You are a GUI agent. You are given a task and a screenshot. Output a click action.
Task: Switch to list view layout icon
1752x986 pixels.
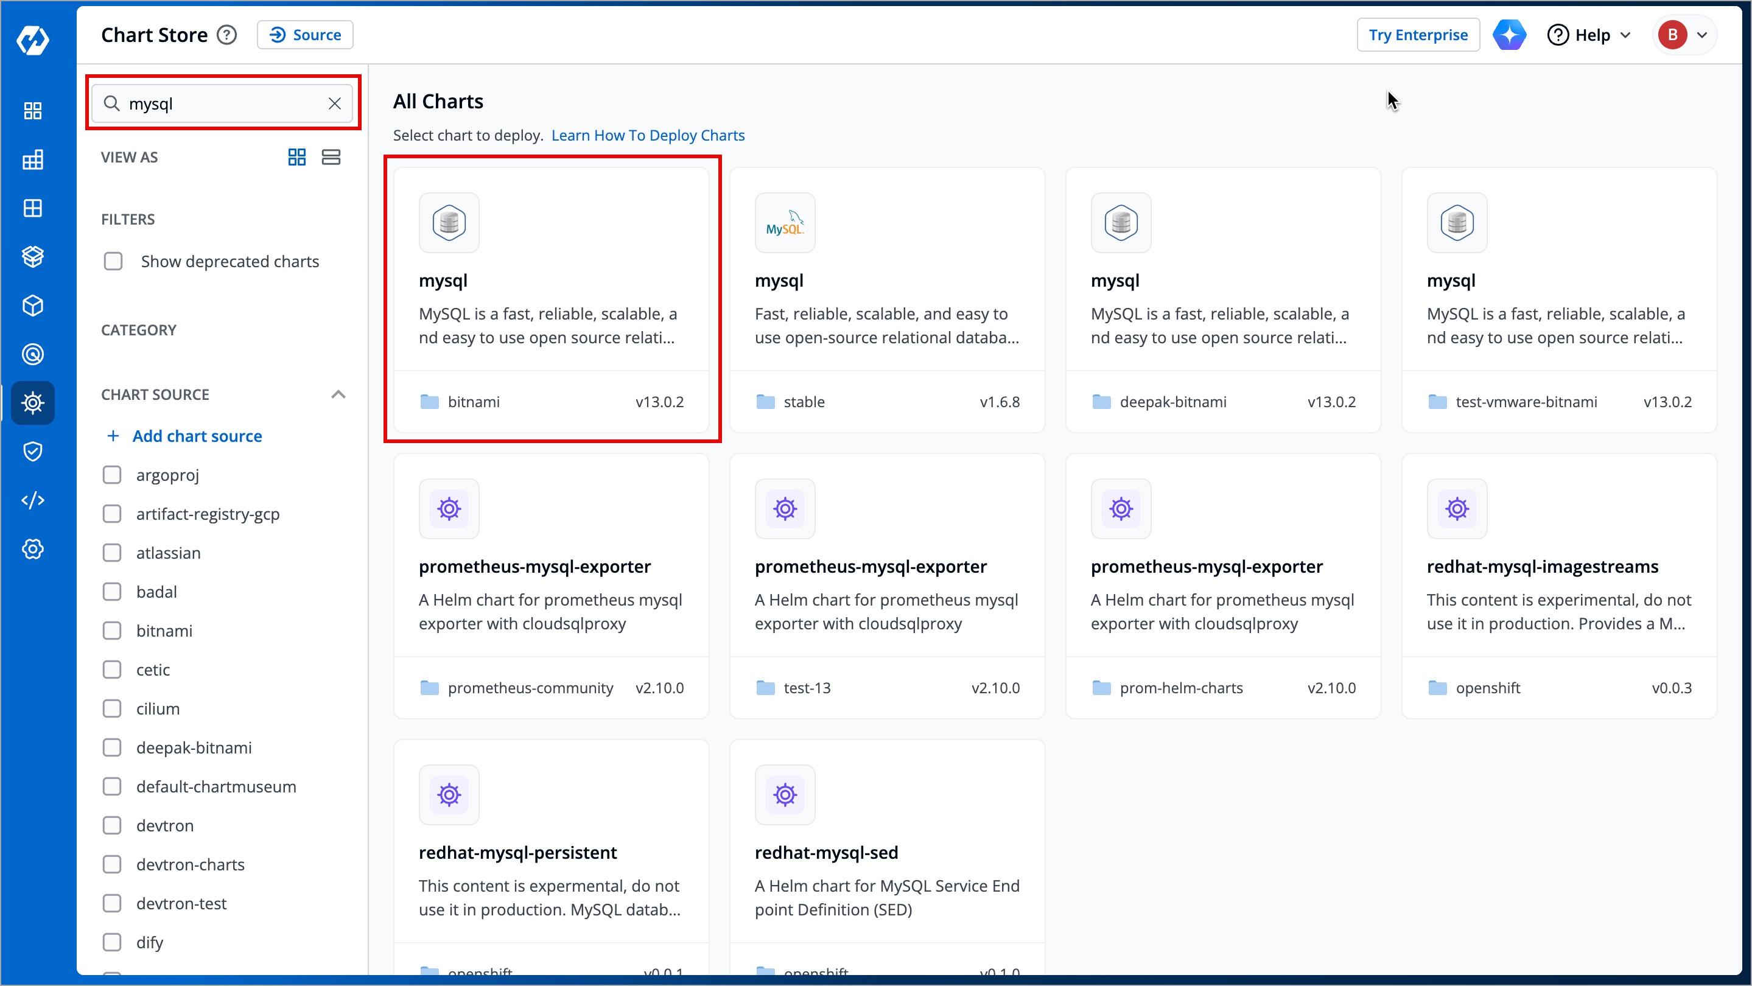tap(331, 157)
